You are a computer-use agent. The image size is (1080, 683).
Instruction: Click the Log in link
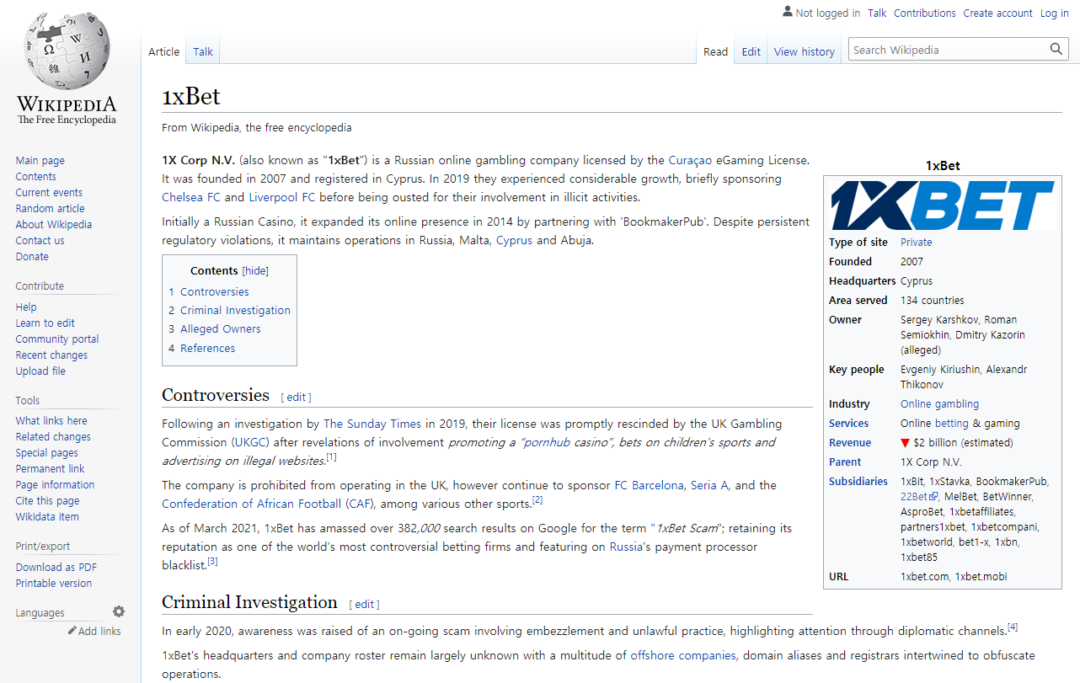(x=1054, y=13)
